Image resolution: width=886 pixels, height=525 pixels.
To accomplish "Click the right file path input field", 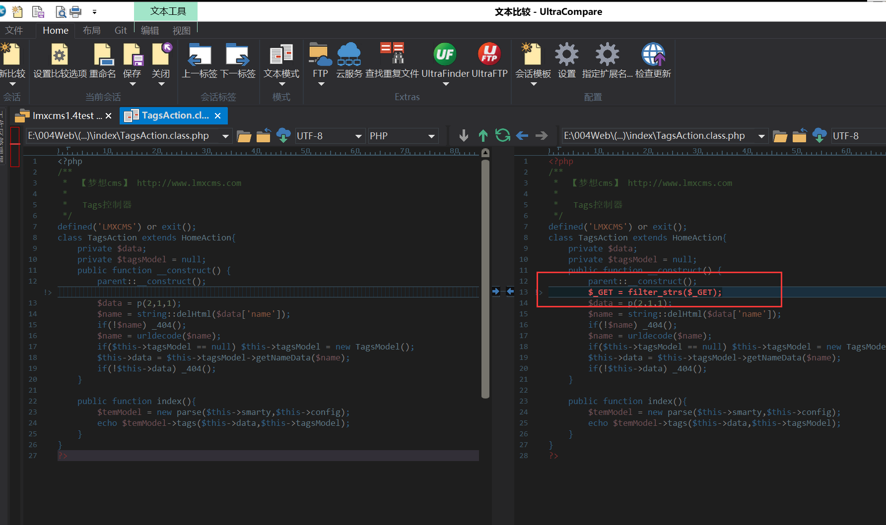I will pos(658,136).
